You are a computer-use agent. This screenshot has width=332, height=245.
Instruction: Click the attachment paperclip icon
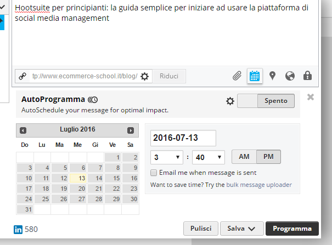click(237, 76)
